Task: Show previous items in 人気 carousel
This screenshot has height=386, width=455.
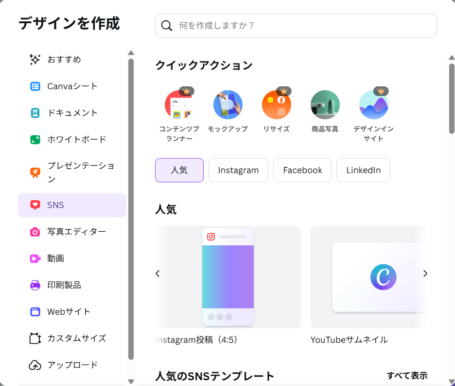Action: (x=157, y=273)
